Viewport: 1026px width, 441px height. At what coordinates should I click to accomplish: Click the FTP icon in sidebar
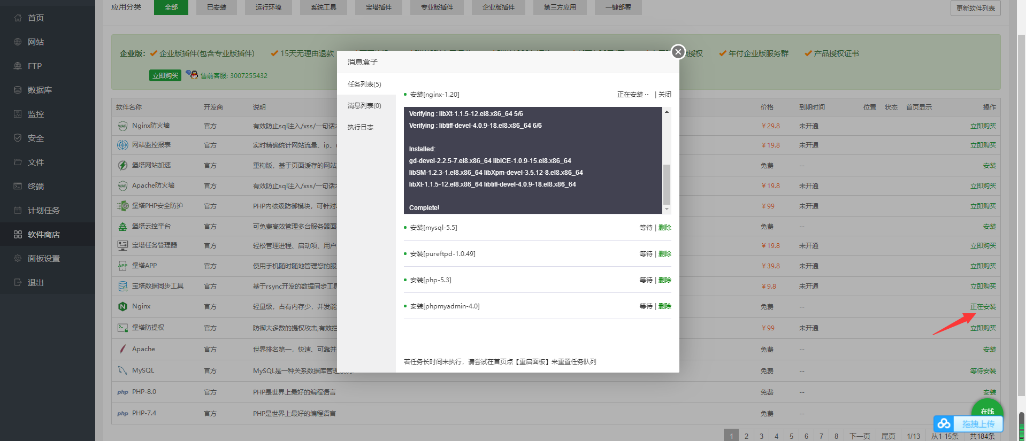(18, 66)
